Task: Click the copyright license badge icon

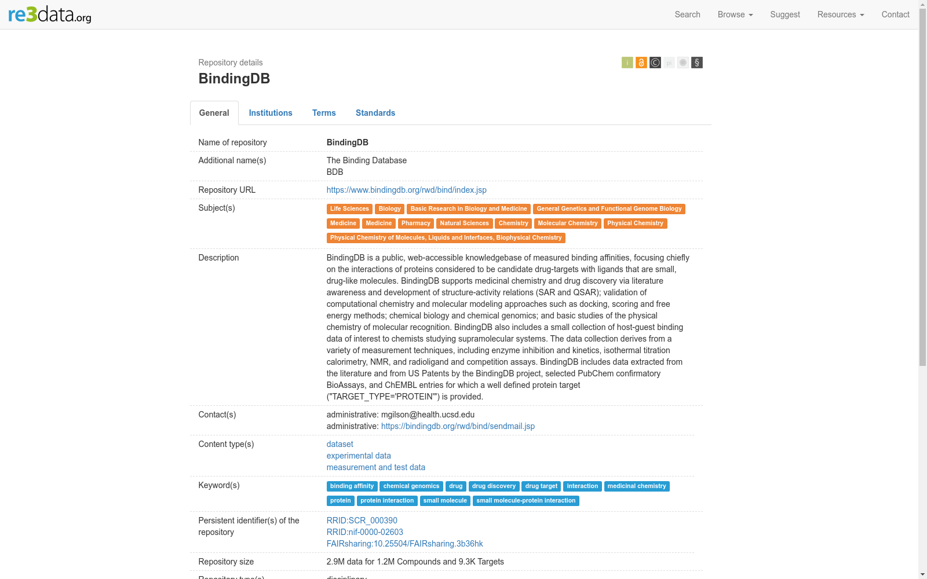Action: [655, 63]
